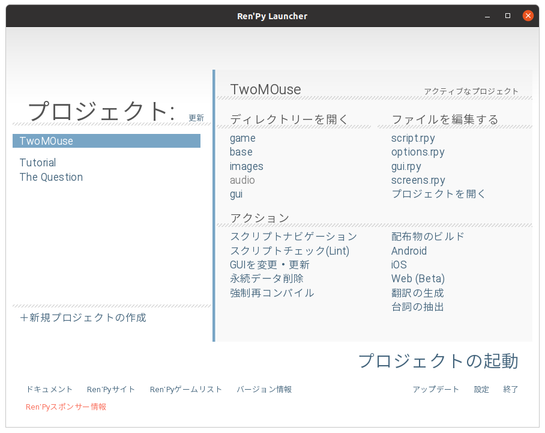Launch project with プロジェクトの起動
The height and width of the screenshot is (433, 545).
(438, 361)
